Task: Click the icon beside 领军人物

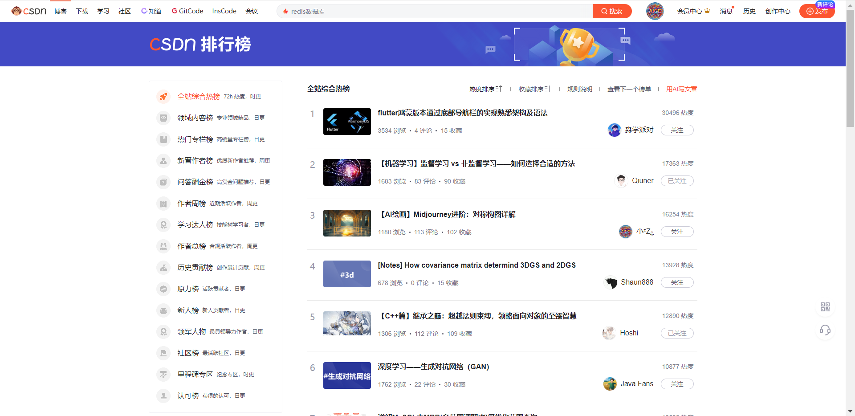Action: [x=163, y=331]
